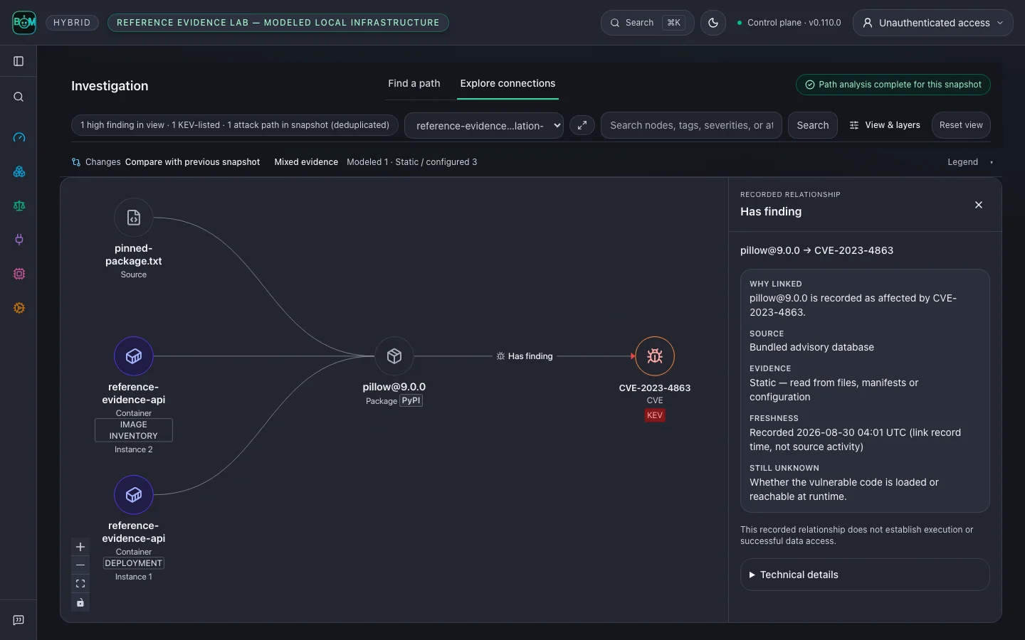Select the pillow@9.0.0 package node
The height and width of the screenshot is (640, 1025).
pyautogui.click(x=394, y=356)
